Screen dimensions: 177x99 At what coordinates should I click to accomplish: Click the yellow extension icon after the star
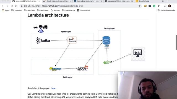point(145,6)
